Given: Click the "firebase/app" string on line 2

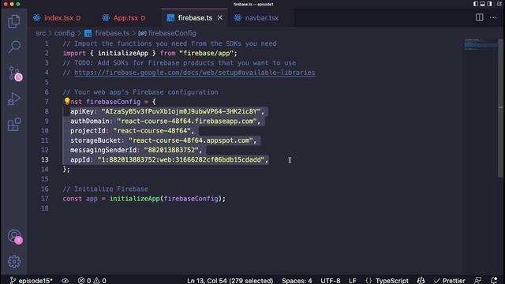Looking at the screenshot, I should pos(206,53).
